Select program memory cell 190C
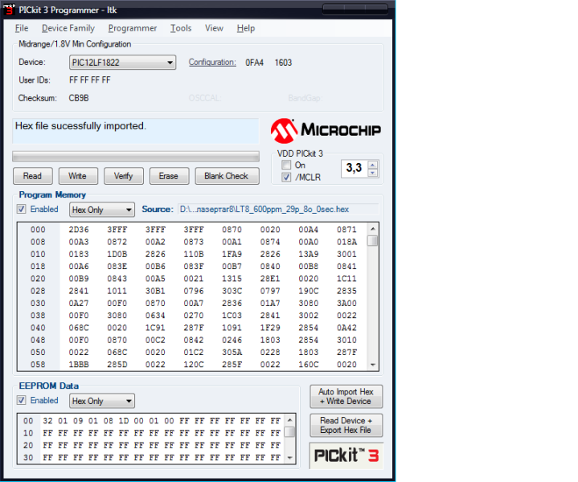Screen dimensions: 578x482 point(309,291)
